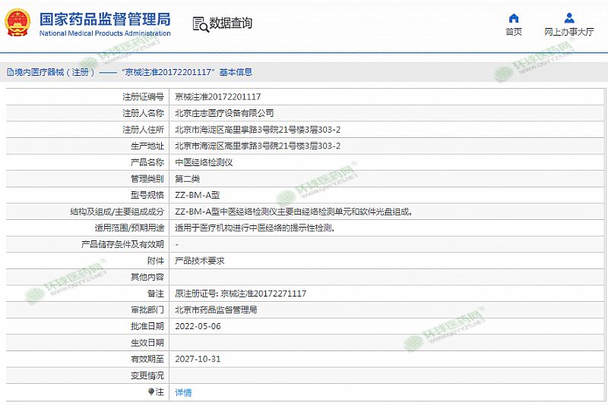Screen dimensions: 608x405
Task: Click the 网上办事大厅 person icon
Action: tap(569, 17)
